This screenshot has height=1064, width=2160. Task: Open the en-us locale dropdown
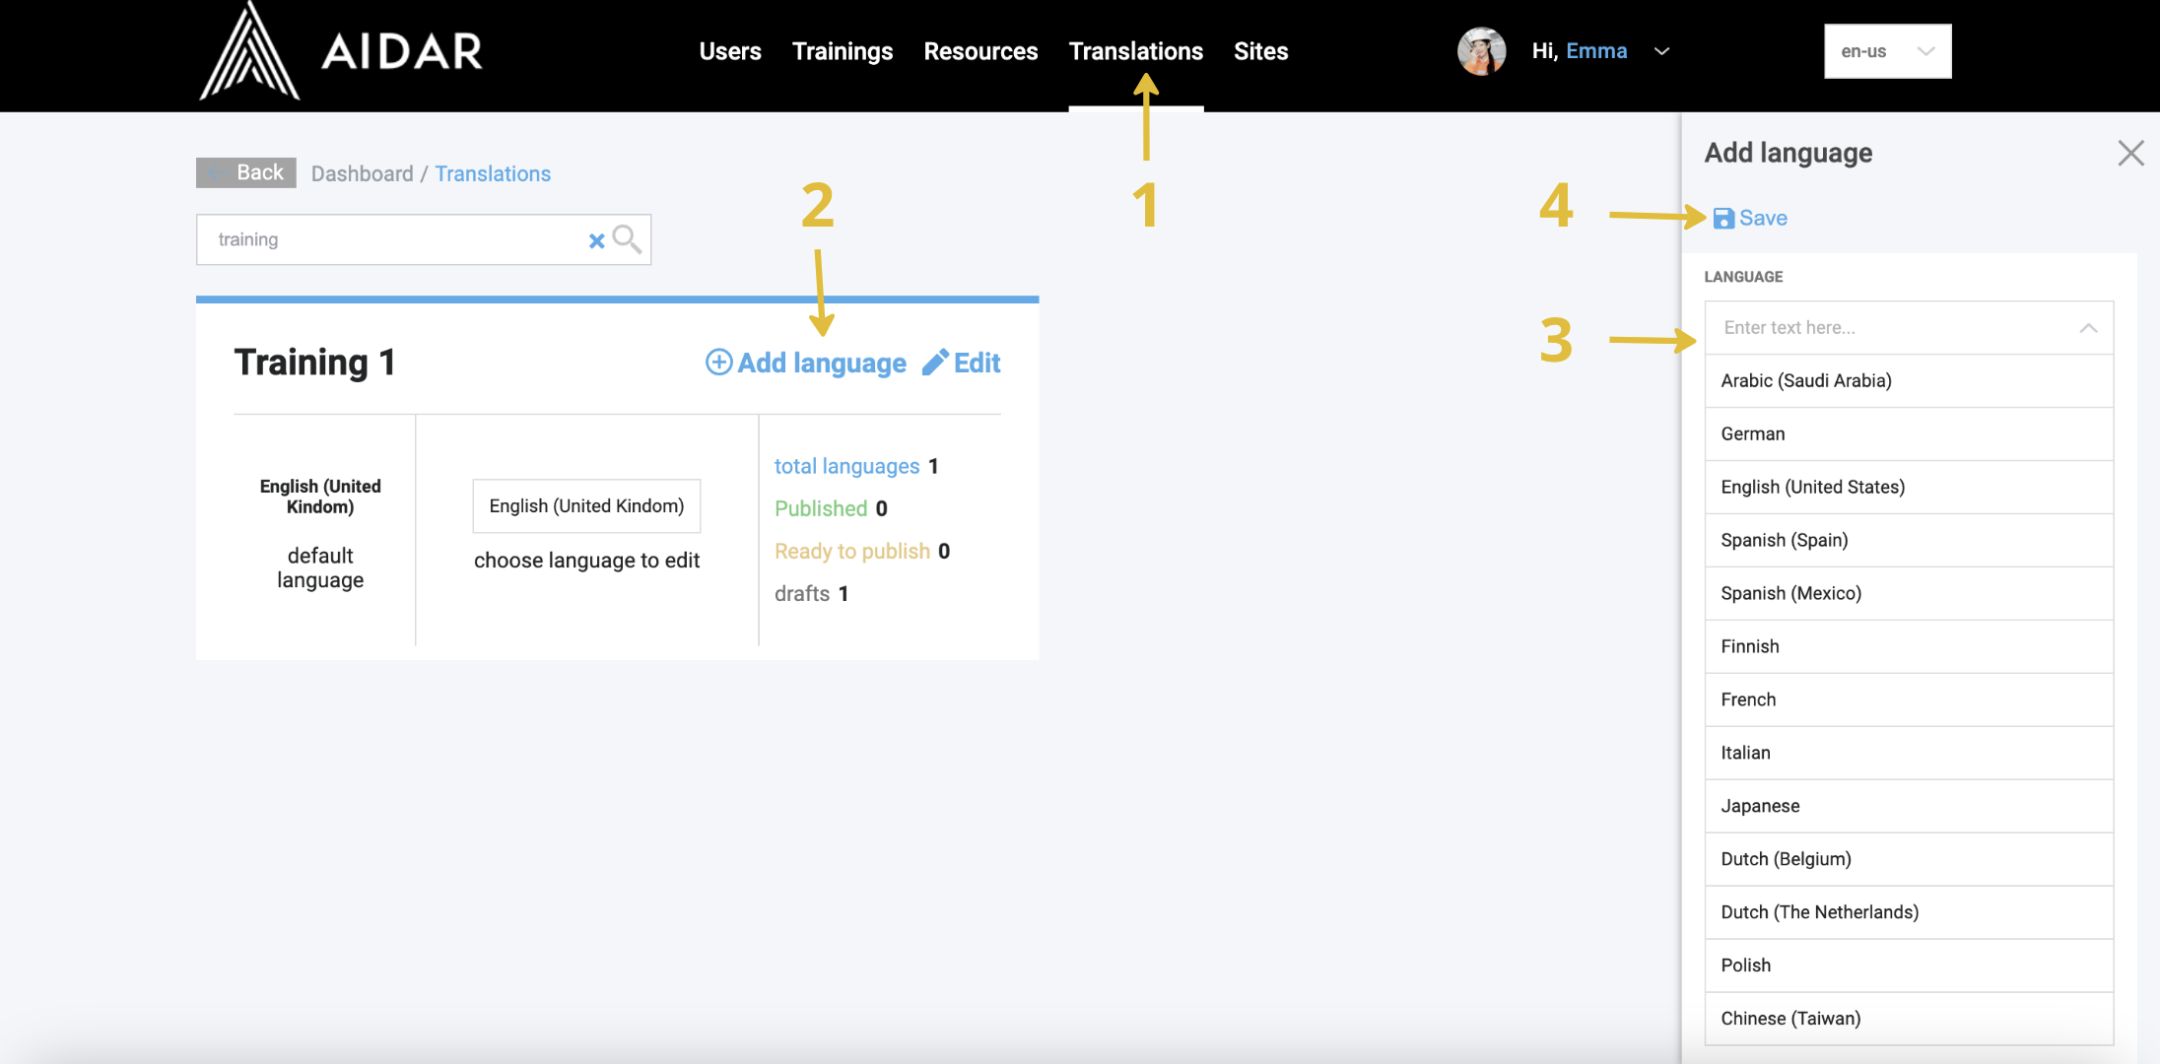1887,51
